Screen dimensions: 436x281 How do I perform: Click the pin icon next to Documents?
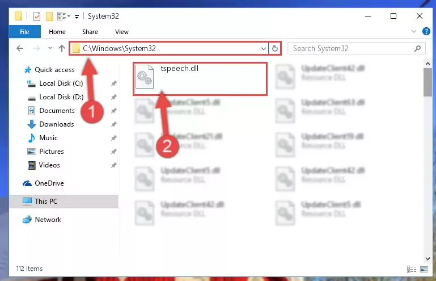(114, 111)
